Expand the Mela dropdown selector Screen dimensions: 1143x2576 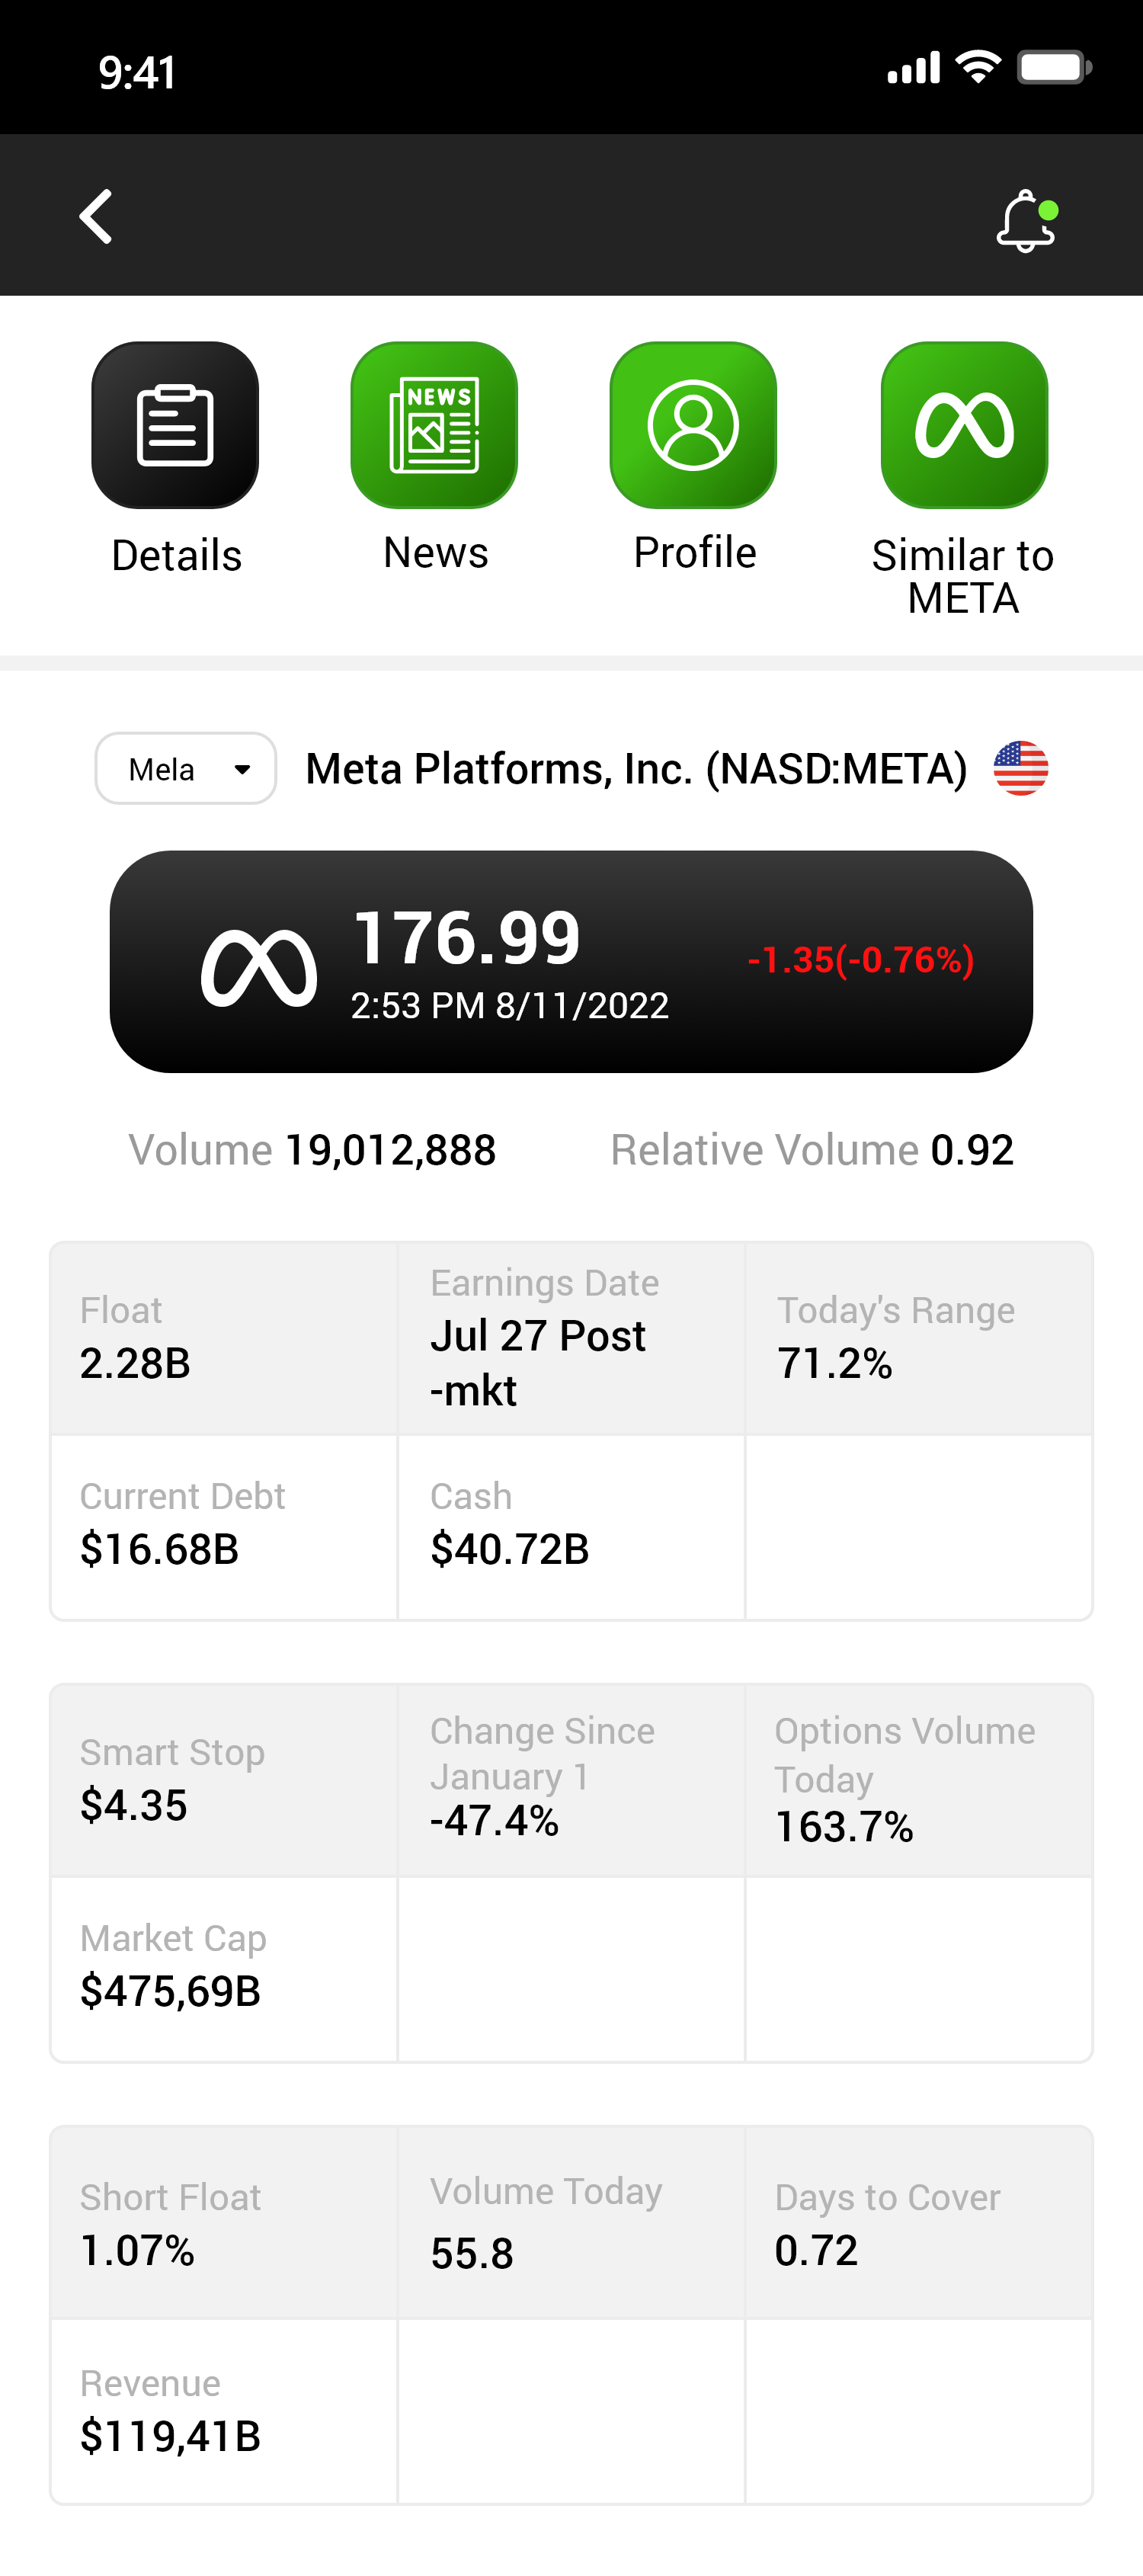[185, 768]
